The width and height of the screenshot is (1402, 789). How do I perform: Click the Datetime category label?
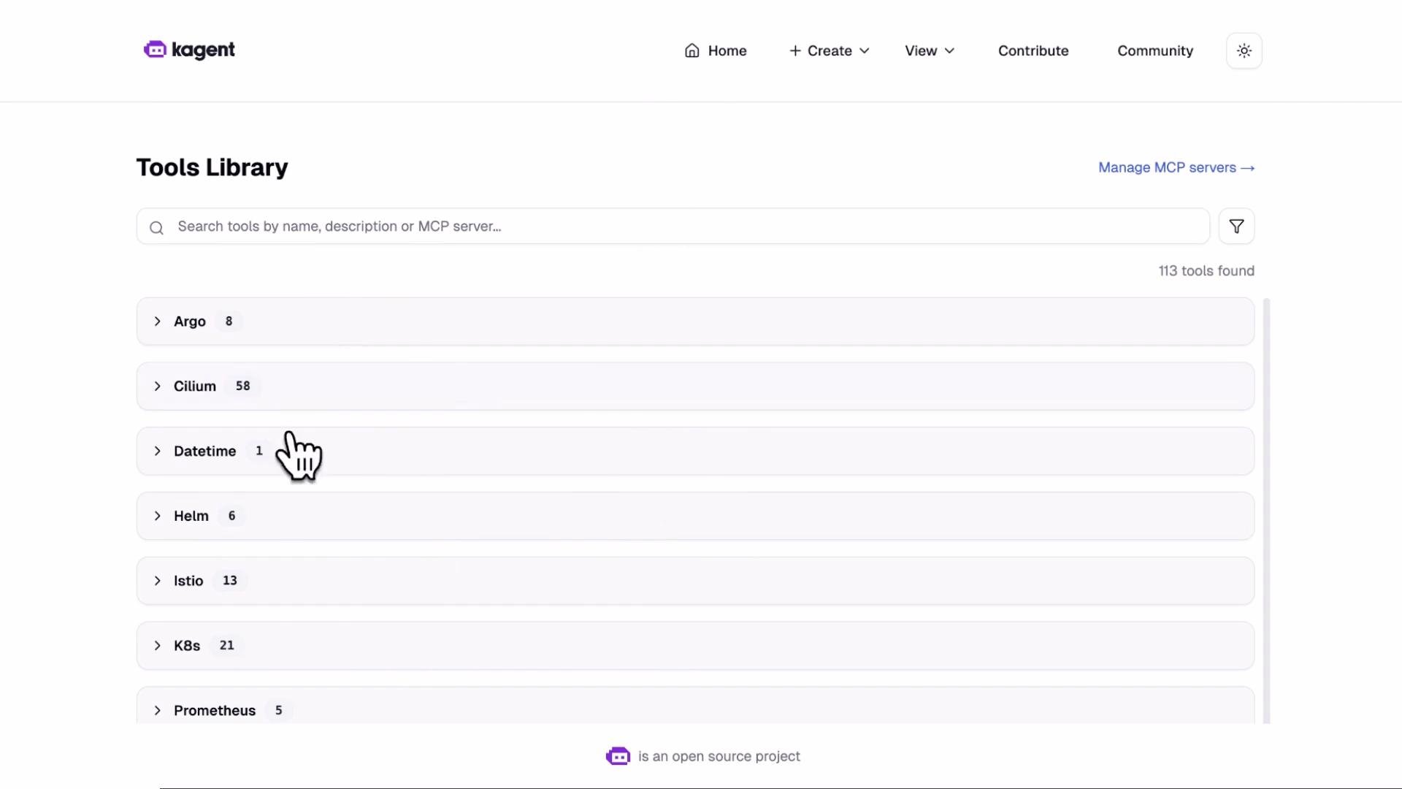point(205,451)
